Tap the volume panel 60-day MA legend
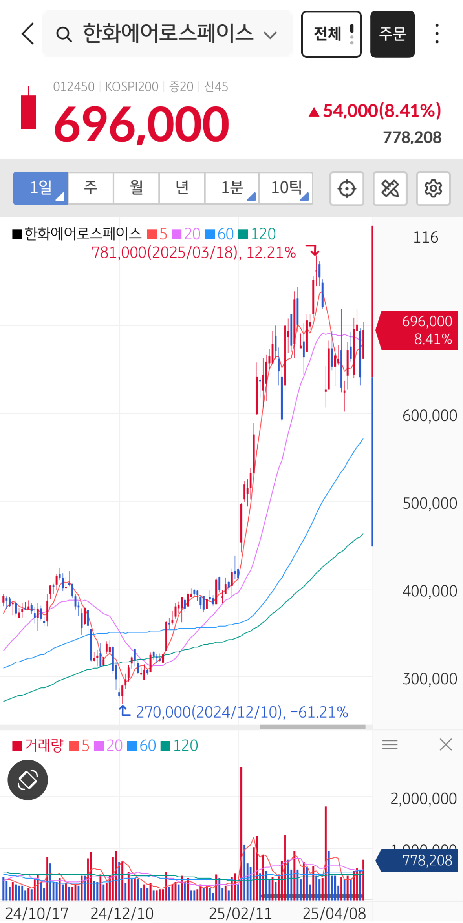The height and width of the screenshot is (923, 463). [142, 746]
